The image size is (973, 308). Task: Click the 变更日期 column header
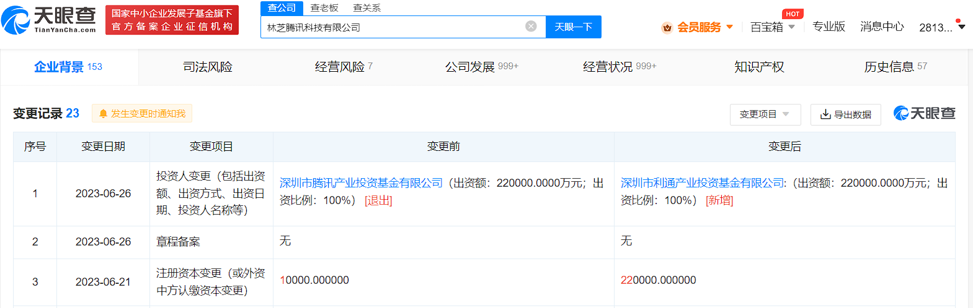click(104, 147)
